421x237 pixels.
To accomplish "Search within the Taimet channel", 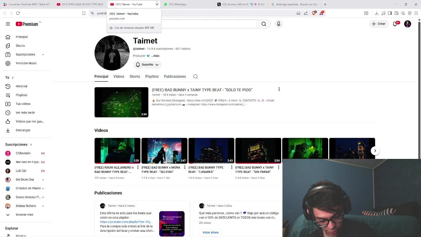I will [195, 76].
